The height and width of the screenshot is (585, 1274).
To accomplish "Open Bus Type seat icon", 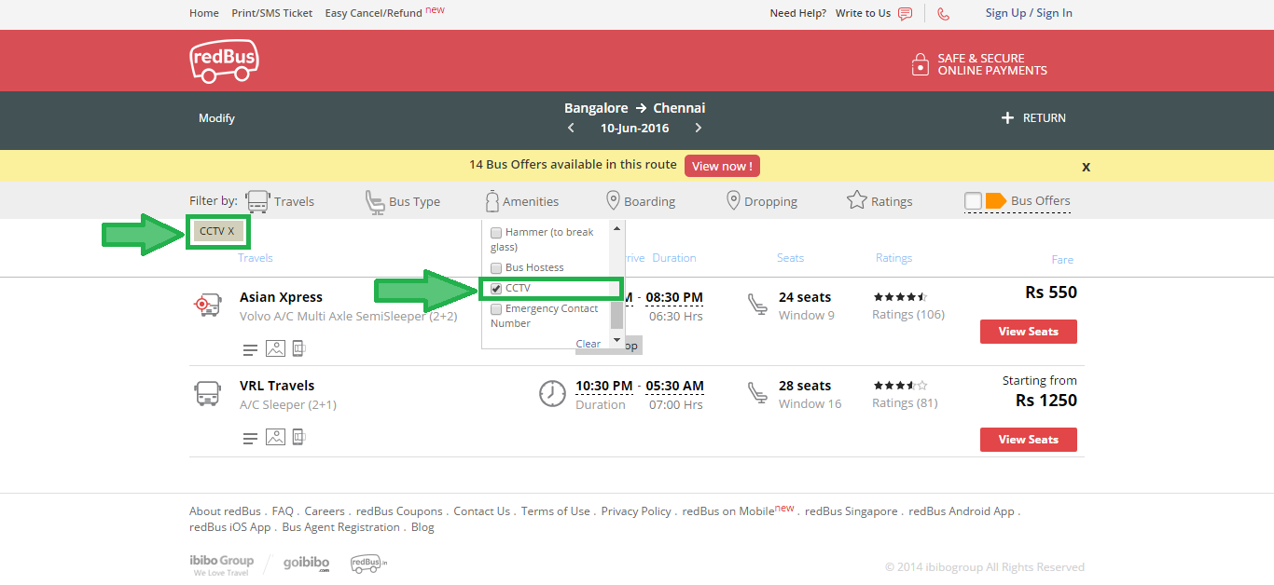I will 374,201.
